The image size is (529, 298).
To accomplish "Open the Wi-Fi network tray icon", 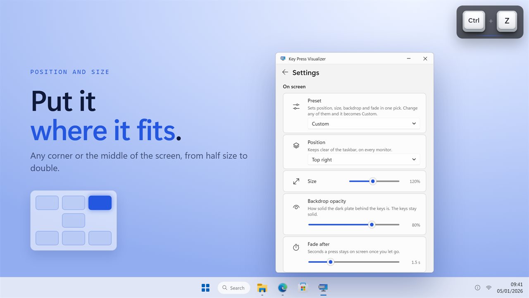I will pyautogui.click(x=488, y=288).
